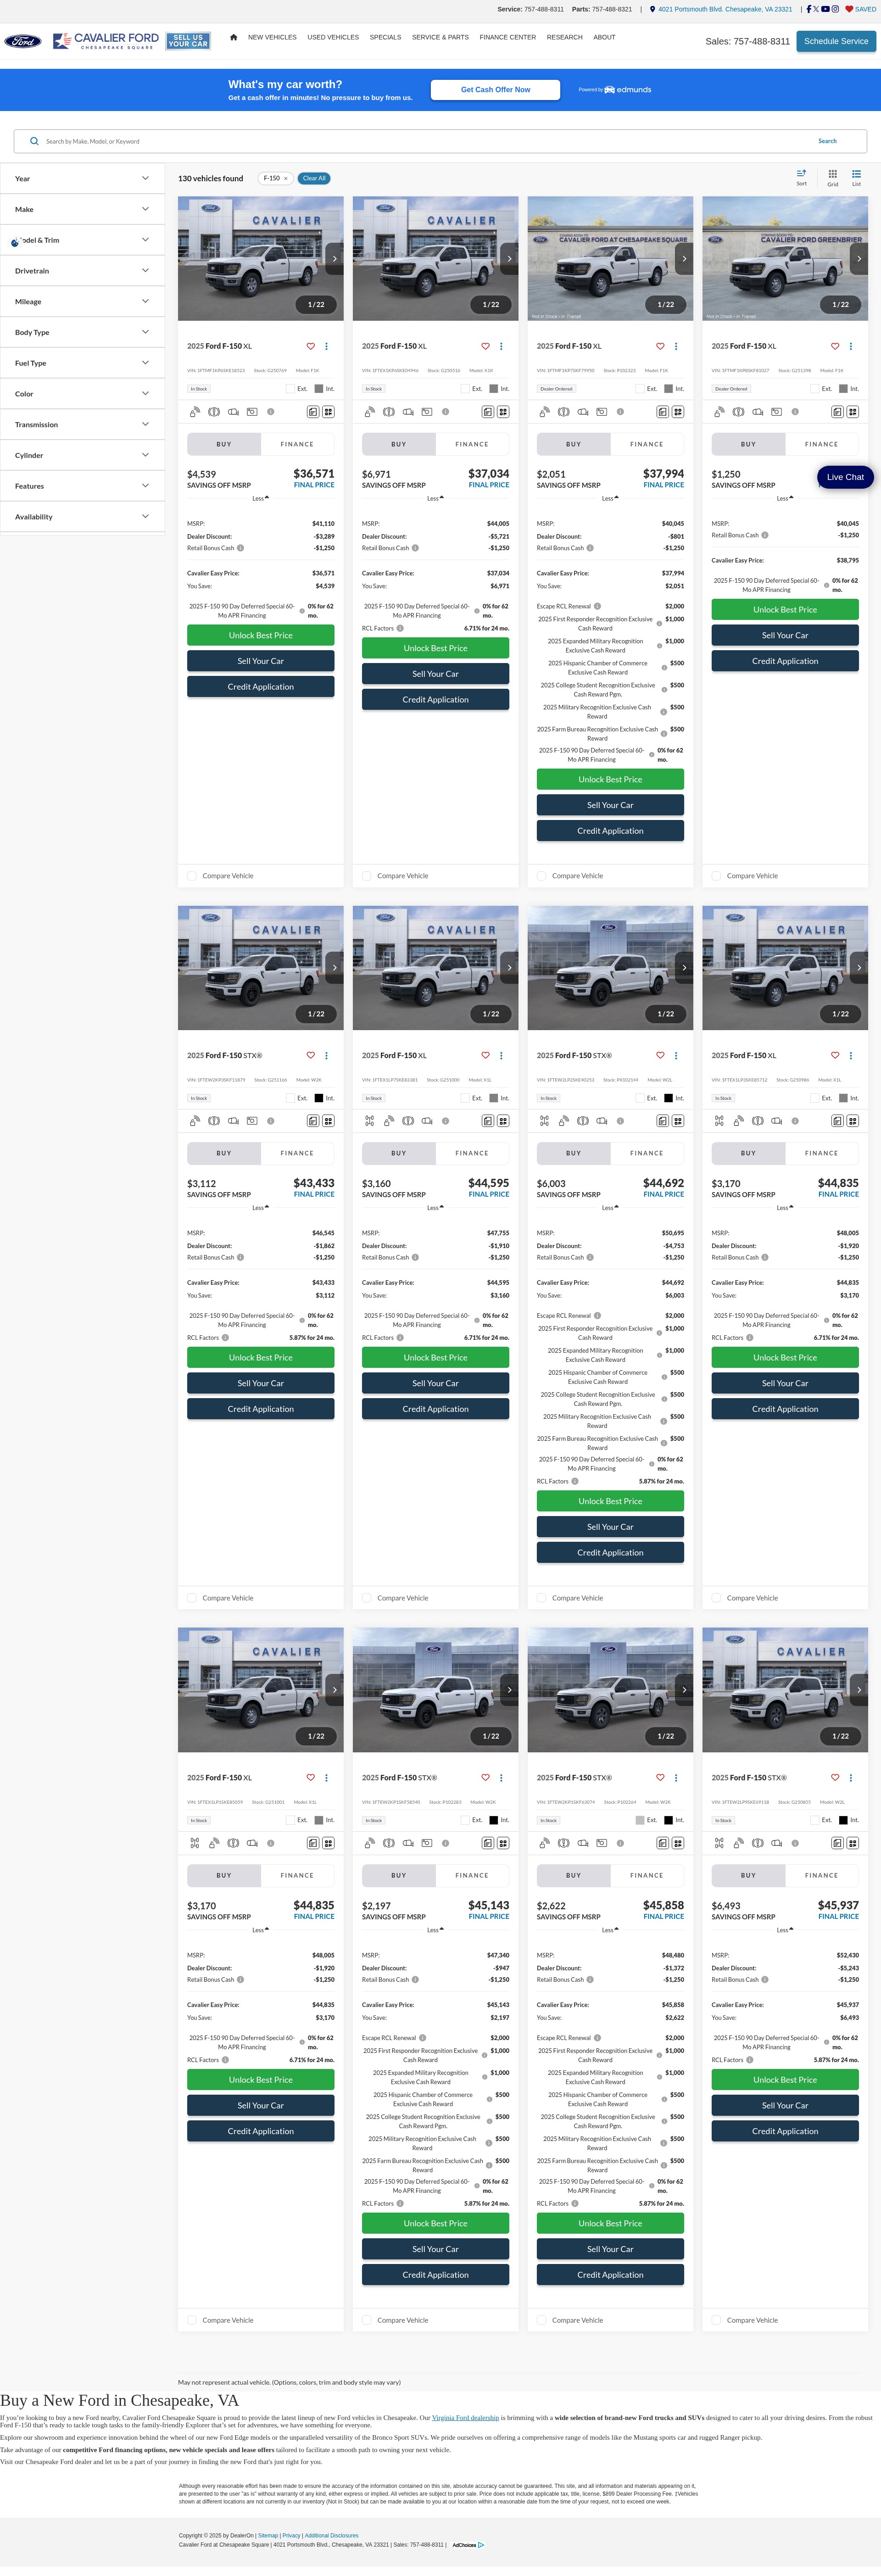Screen dimensions: 881x2576
Task: Expand the Year filter
Action: point(82,178)
